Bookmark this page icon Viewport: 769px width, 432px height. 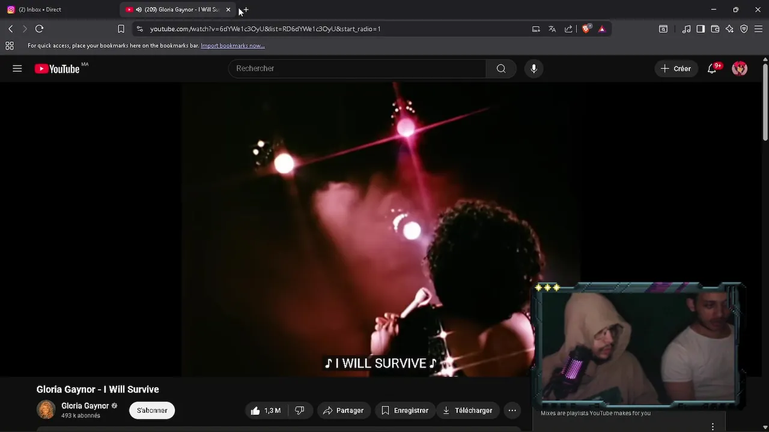121,29
